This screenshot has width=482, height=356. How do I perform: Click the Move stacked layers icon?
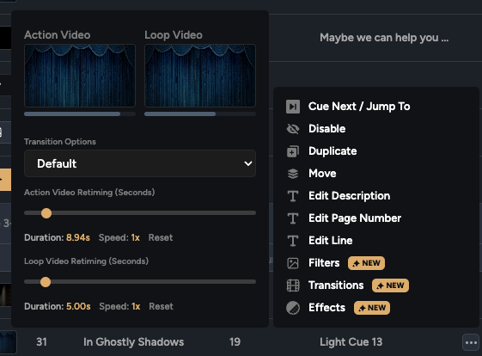coord(293,174)
